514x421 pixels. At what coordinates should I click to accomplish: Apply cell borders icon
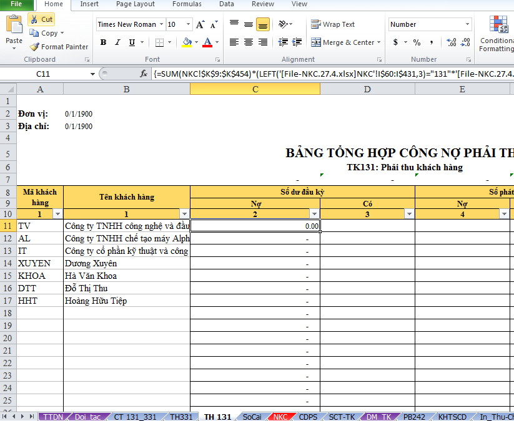coord(159,42)
